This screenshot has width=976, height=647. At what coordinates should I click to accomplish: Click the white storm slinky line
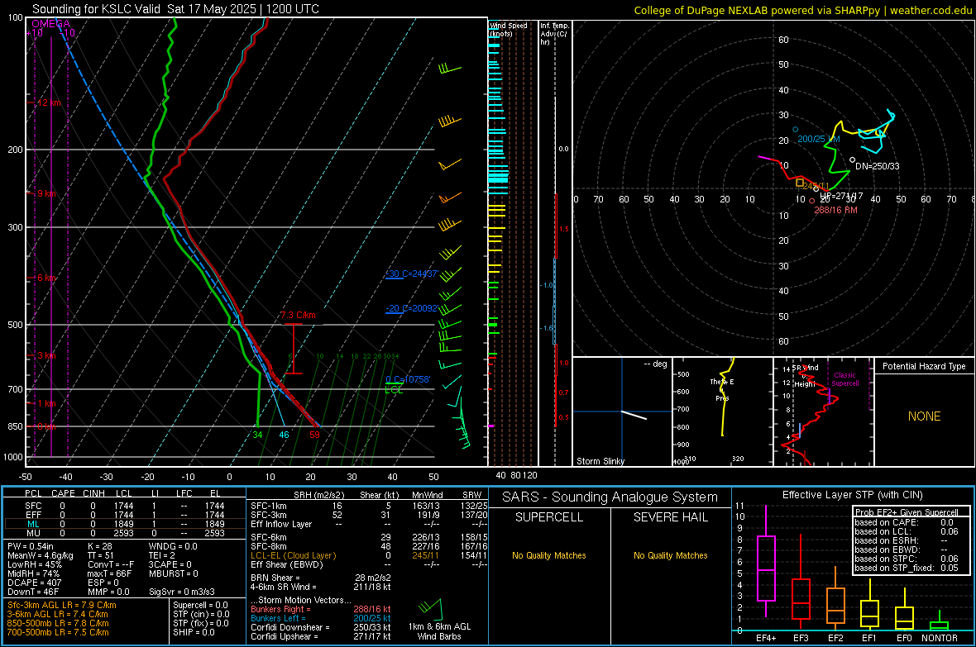tap(634, 415)
